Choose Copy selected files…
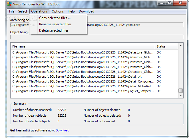 58,18
